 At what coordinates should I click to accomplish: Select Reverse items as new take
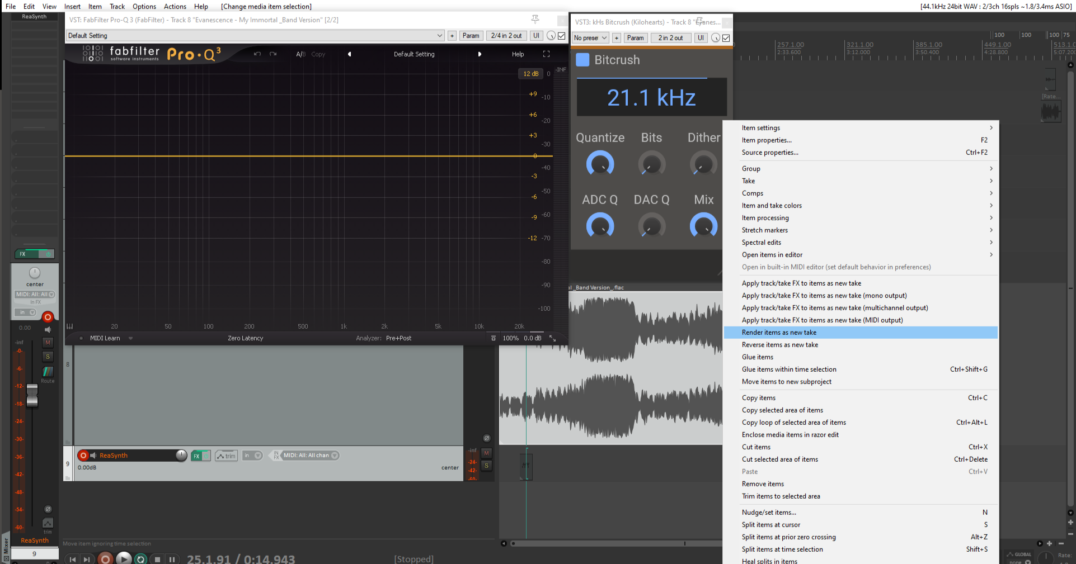(861, 345)
